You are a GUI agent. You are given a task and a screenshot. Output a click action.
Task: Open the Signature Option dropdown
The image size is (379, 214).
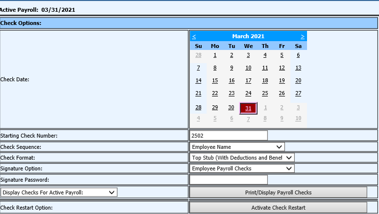coord(242,168)
